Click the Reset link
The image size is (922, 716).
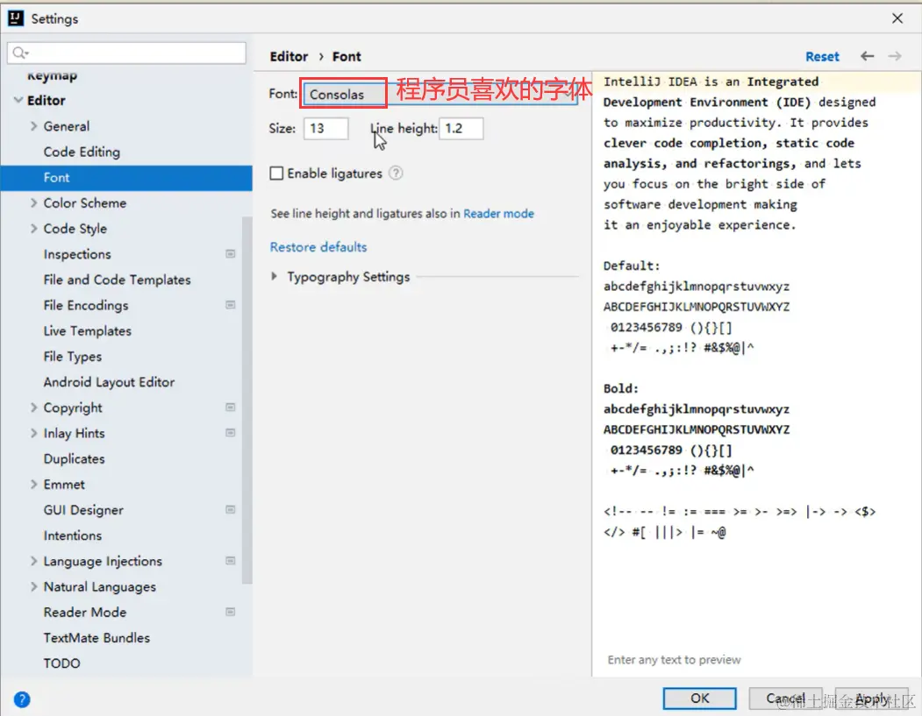(822, 56)
